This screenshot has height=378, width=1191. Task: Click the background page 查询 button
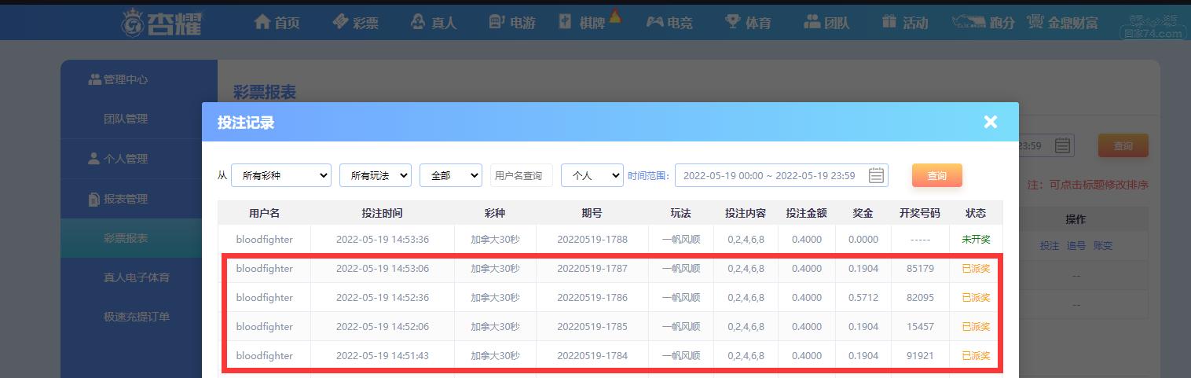pyautogui.click(x=1123, y=146)
